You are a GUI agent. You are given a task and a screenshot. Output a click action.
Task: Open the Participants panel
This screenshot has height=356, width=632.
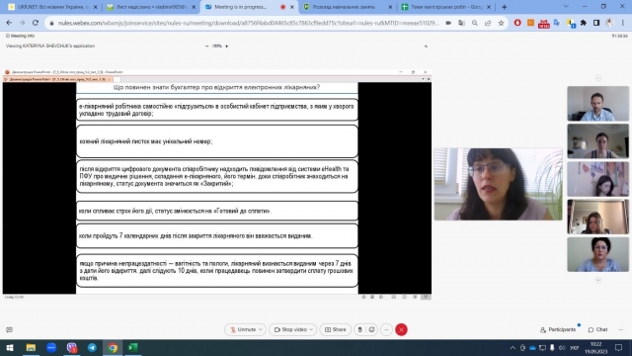point(558,329)
